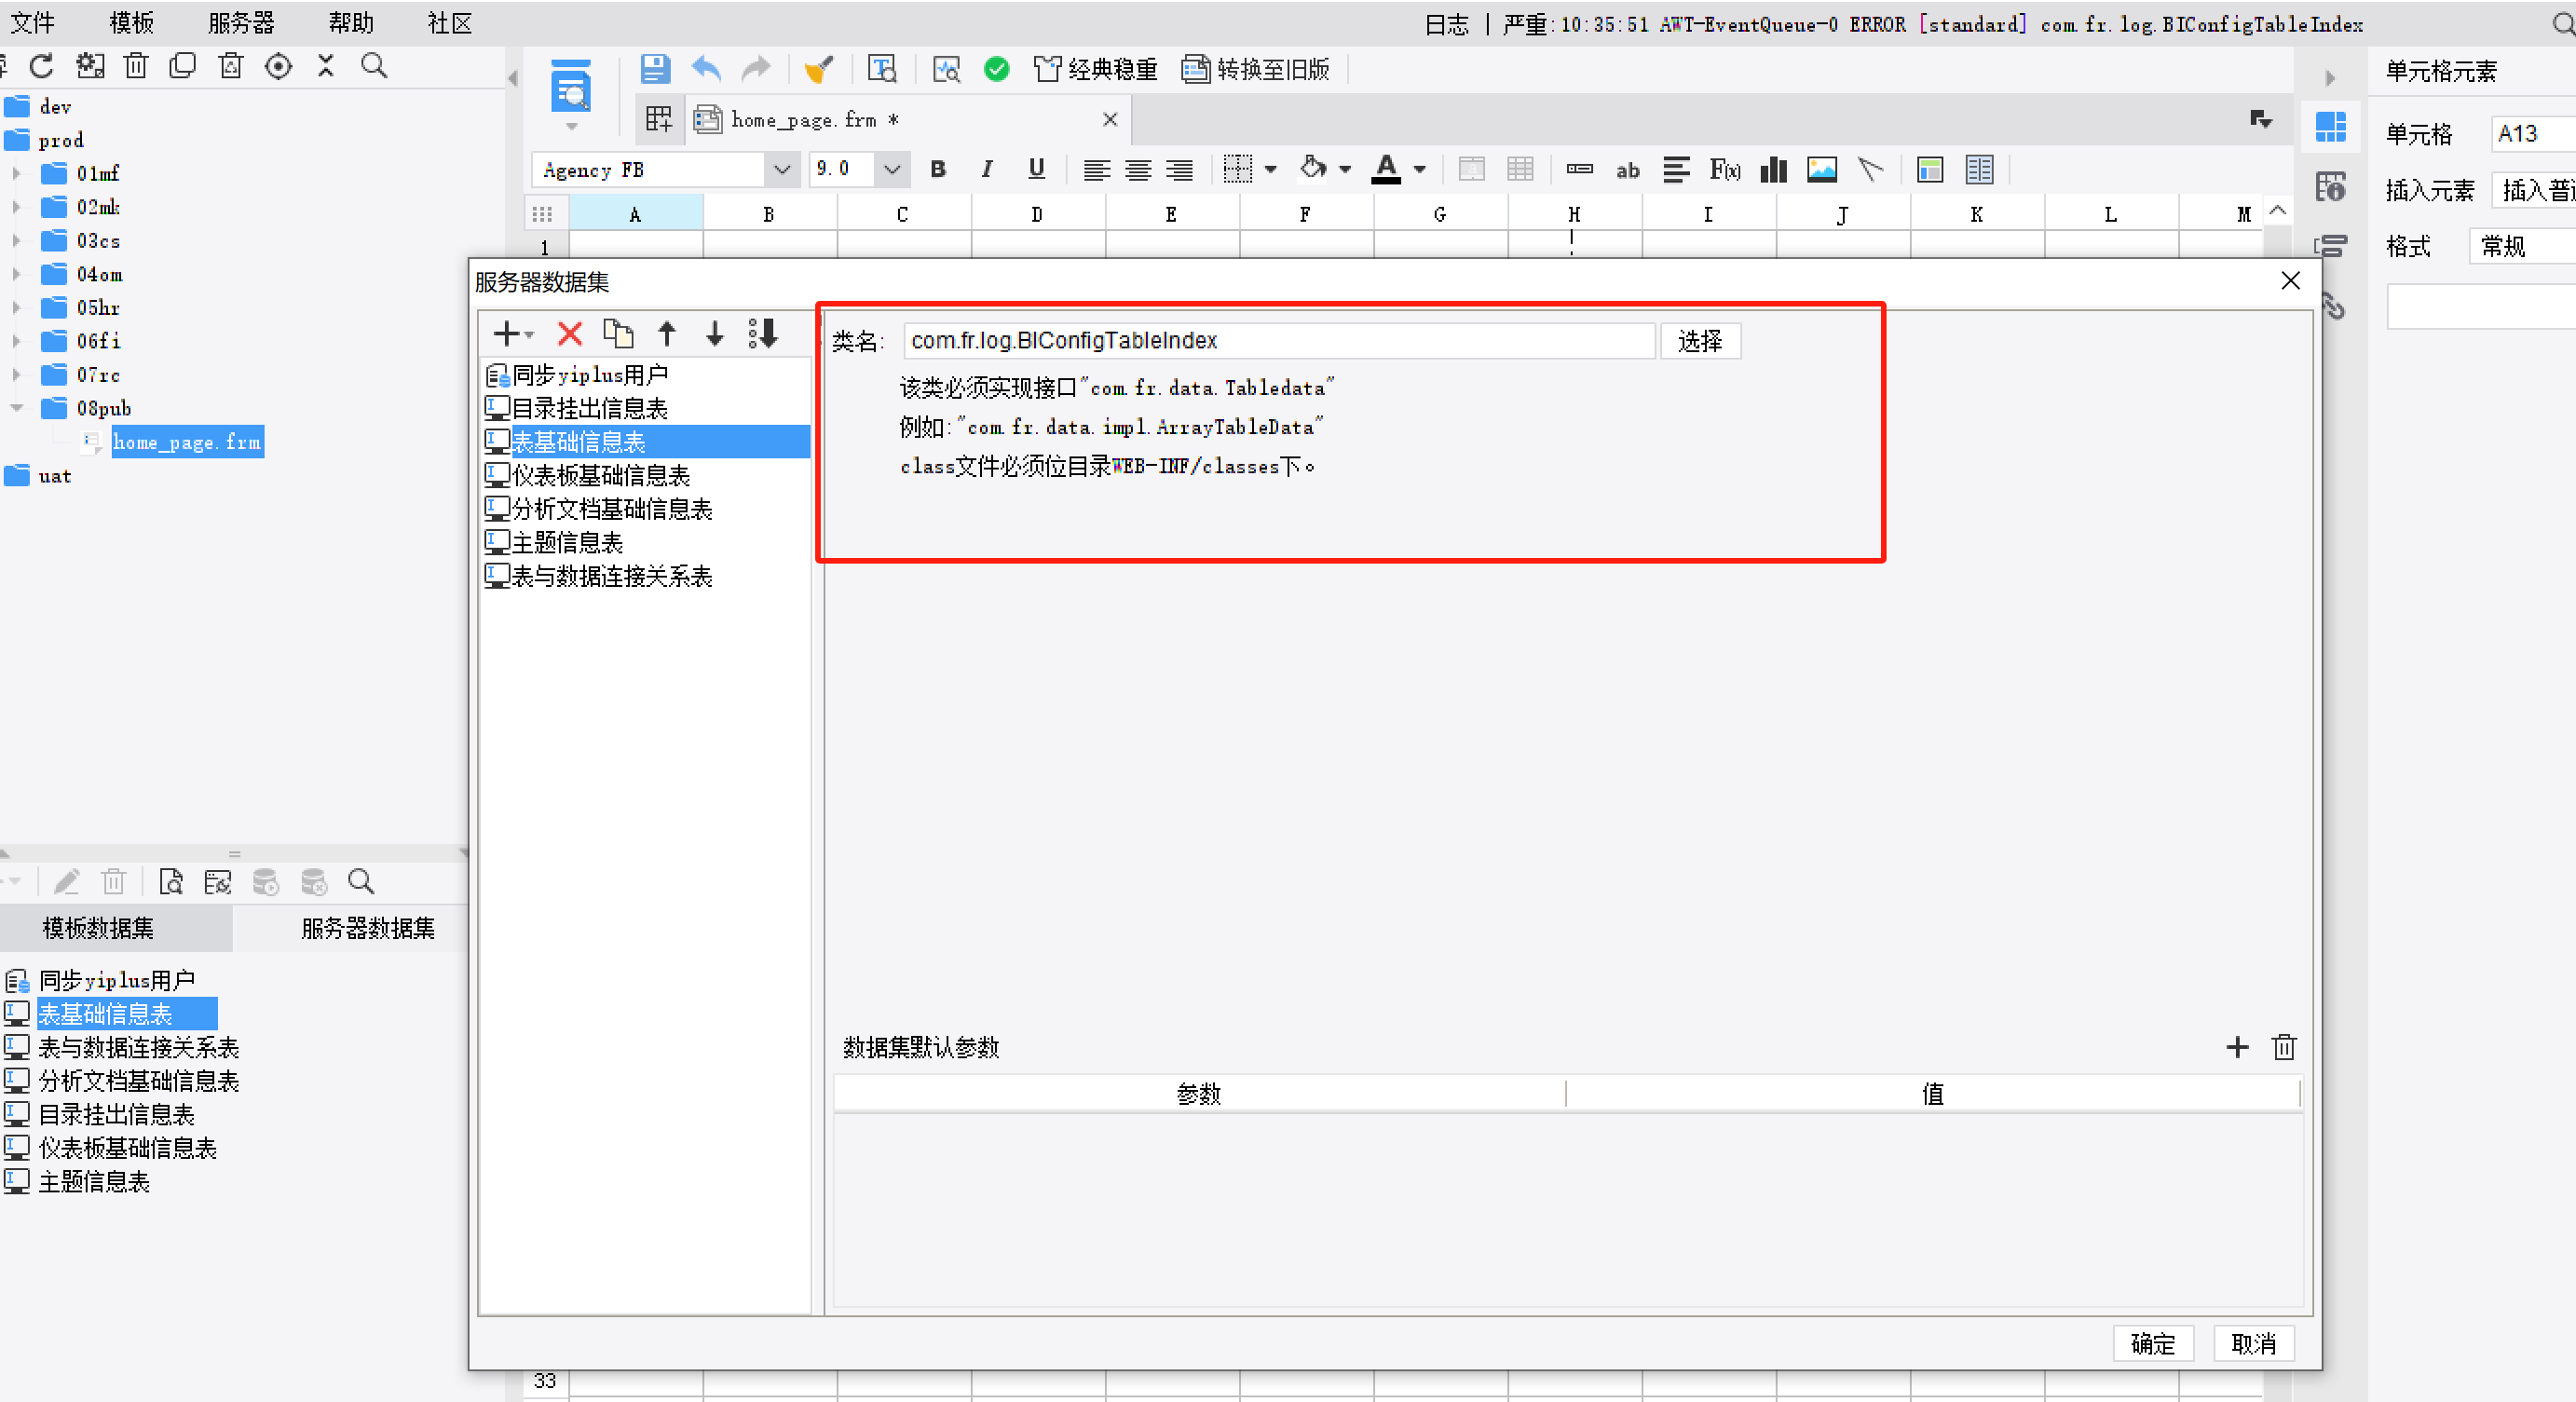2576x1402 pixels.
Task: Select home_page.frm in file tree
Action: (187, 442)
